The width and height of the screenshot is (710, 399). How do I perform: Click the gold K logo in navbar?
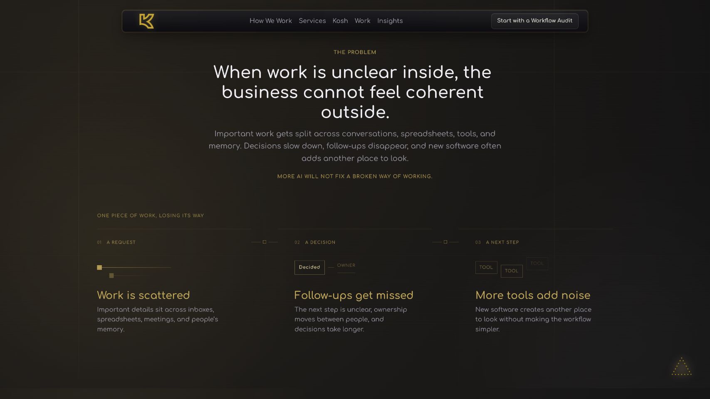tap(146, 21)
